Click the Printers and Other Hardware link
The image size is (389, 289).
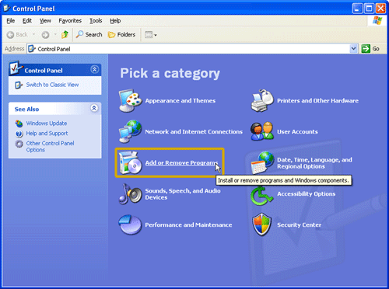point(317,101)
